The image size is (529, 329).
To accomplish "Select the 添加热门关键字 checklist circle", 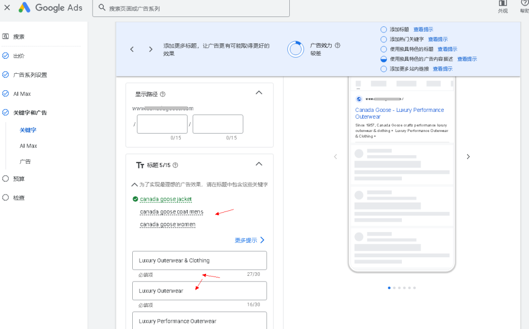I will pyautogui.click(x=383, y=39).
